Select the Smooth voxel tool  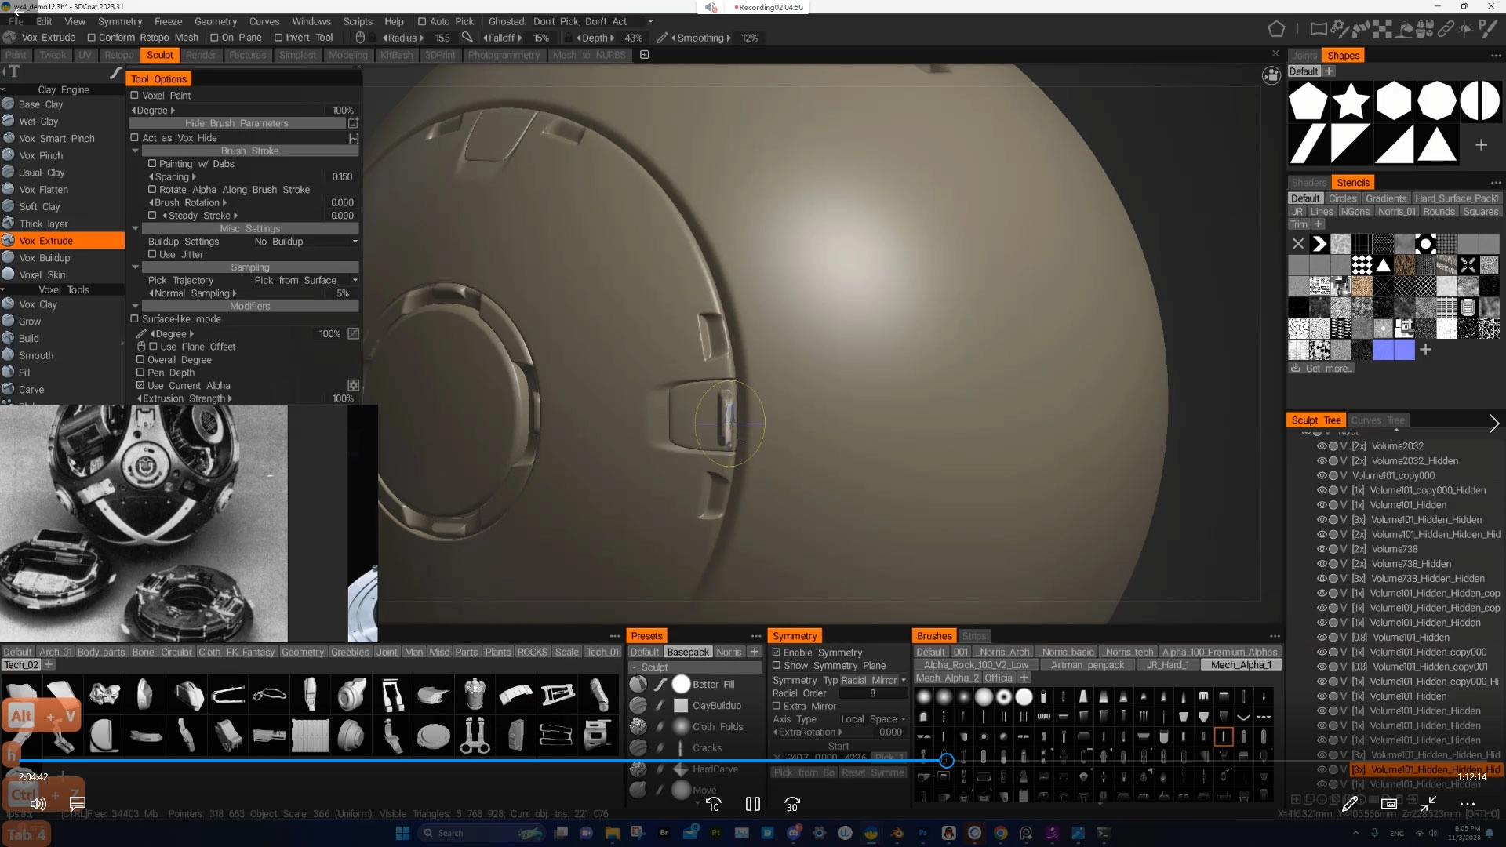click(36, 355)
